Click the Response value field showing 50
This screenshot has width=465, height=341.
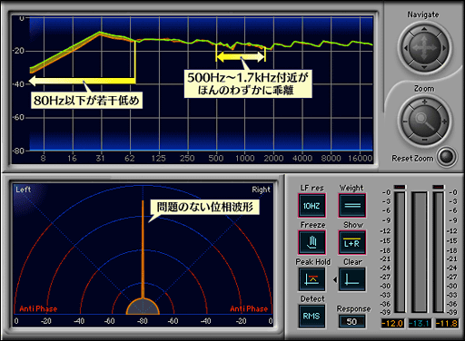351,322
